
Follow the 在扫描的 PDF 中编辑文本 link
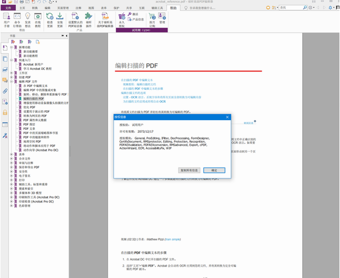[x=137, y=80]
